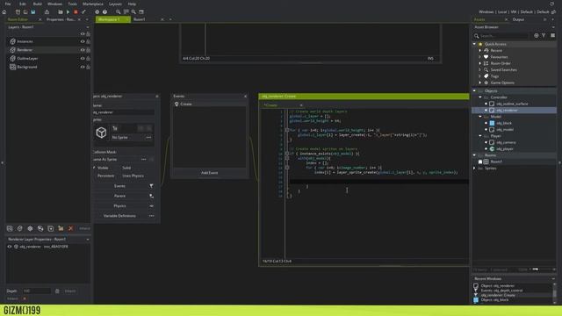The height and width of the screenshot is (316, 562).
Task: Switch to the Room1 workspace tab
Action: click(x=140, y=19)
